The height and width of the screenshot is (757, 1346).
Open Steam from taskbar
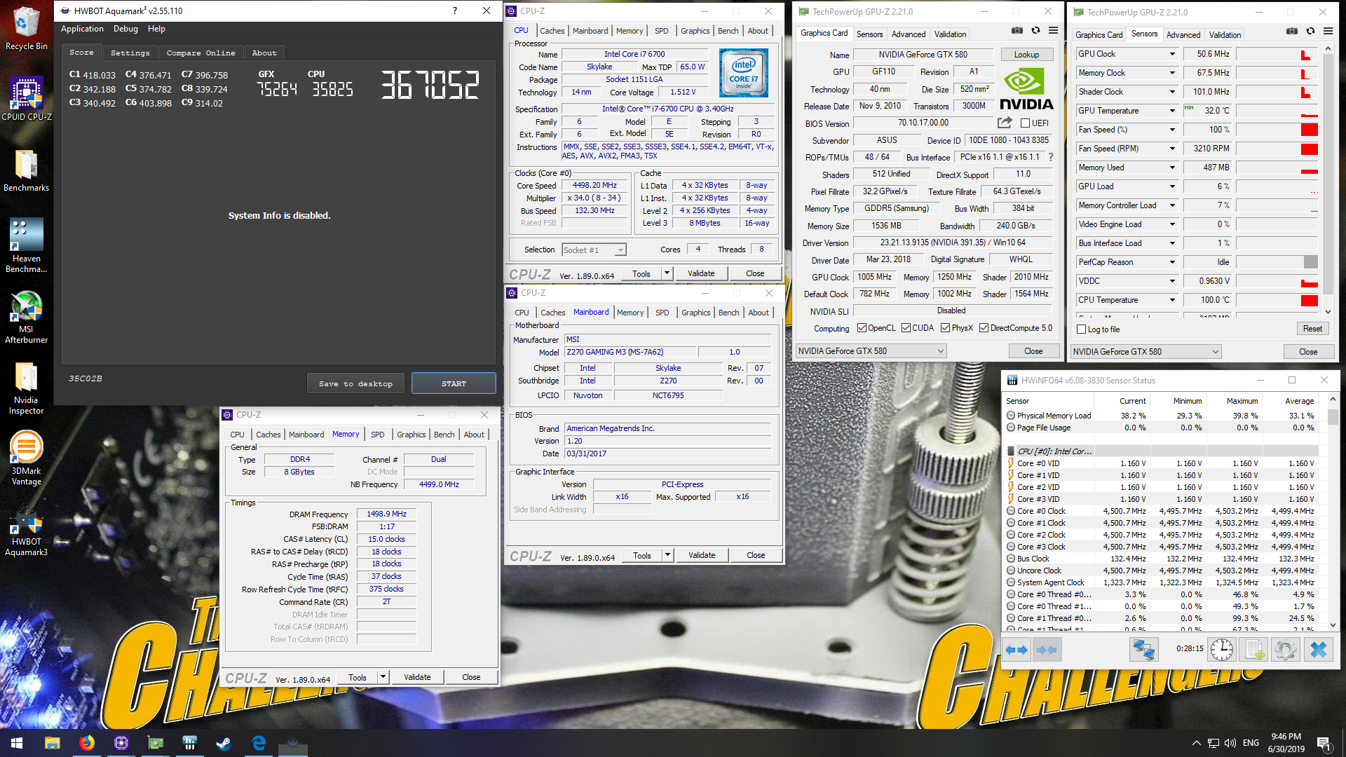224,743
